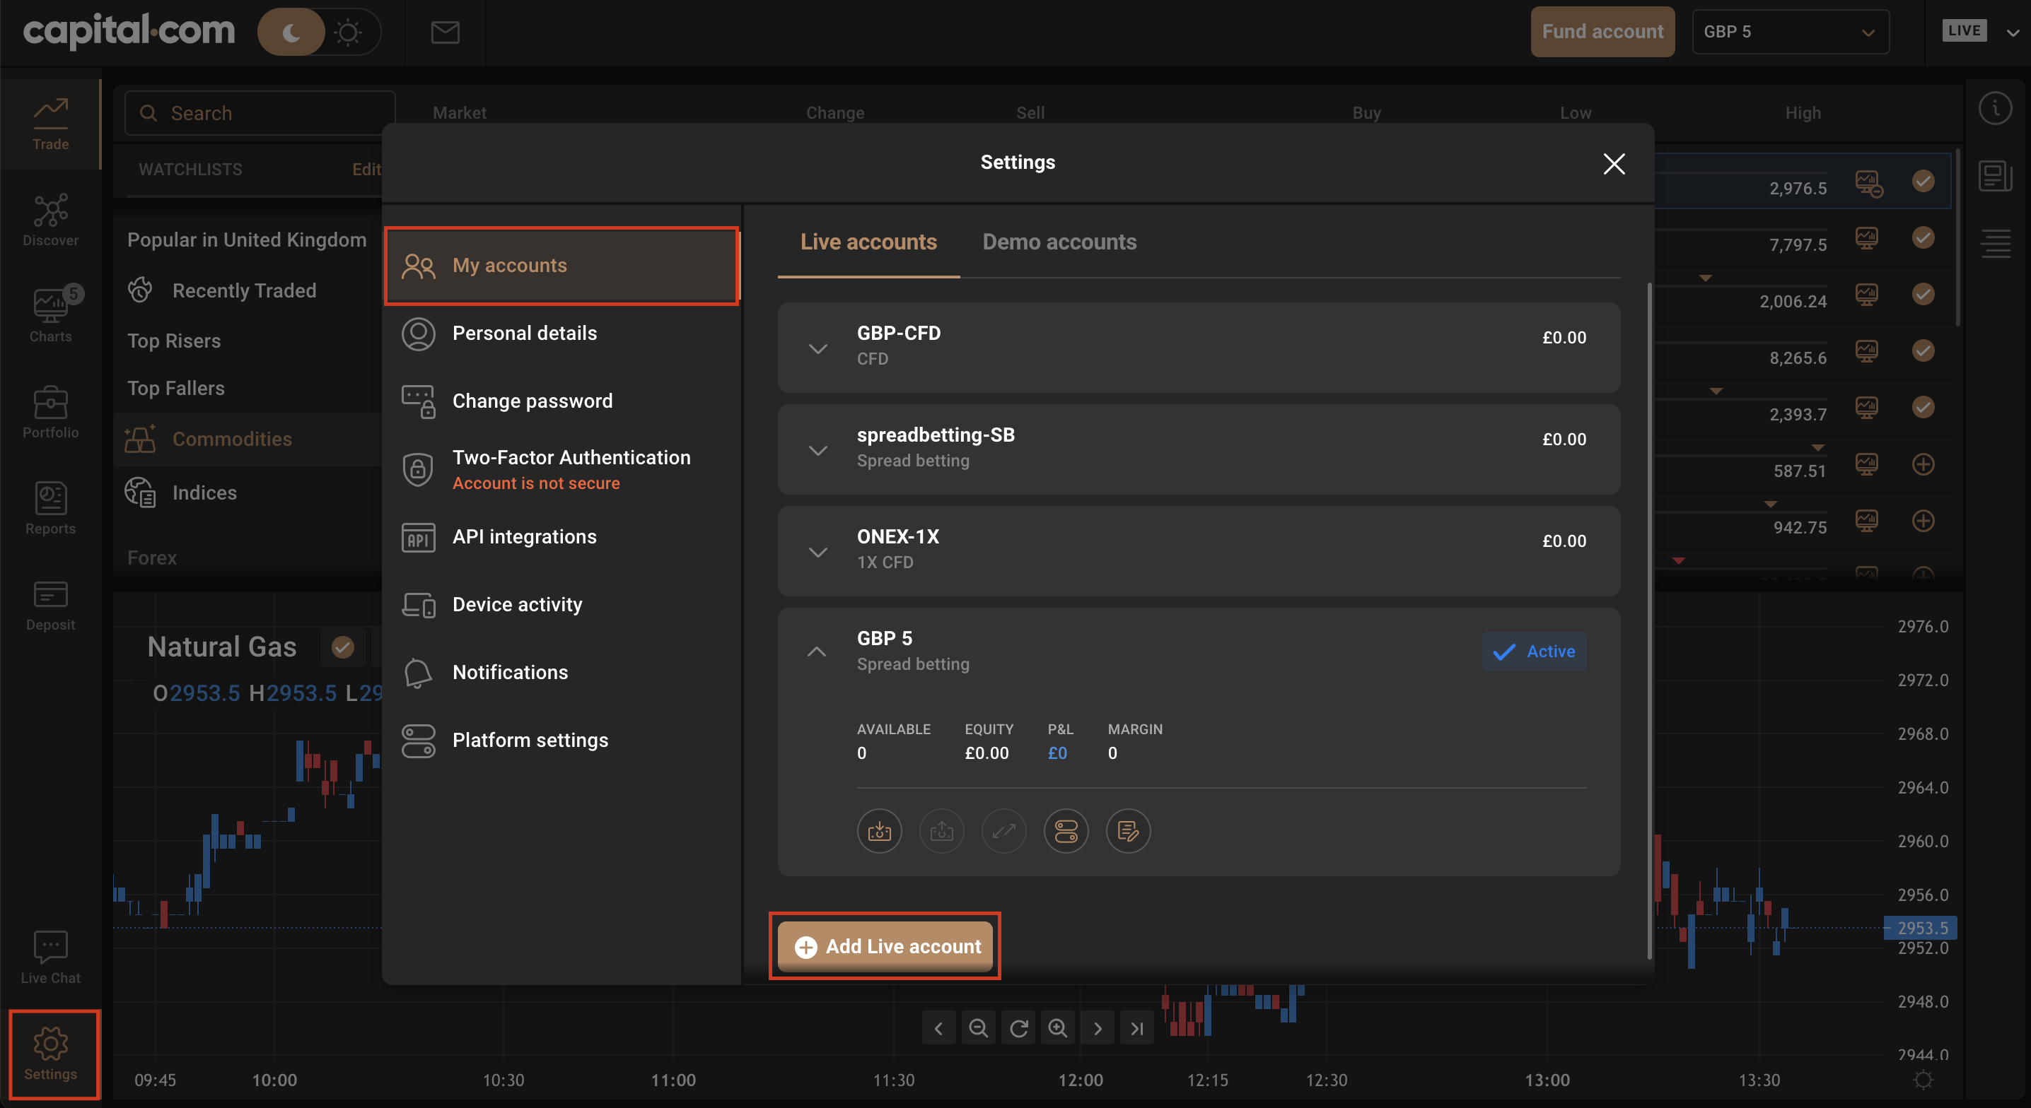The image size is (2031, 1108).
Task: Open Personal details settings
Action: click(561, 334)
